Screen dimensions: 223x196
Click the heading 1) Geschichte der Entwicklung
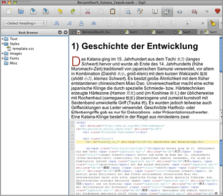(135, 46)
